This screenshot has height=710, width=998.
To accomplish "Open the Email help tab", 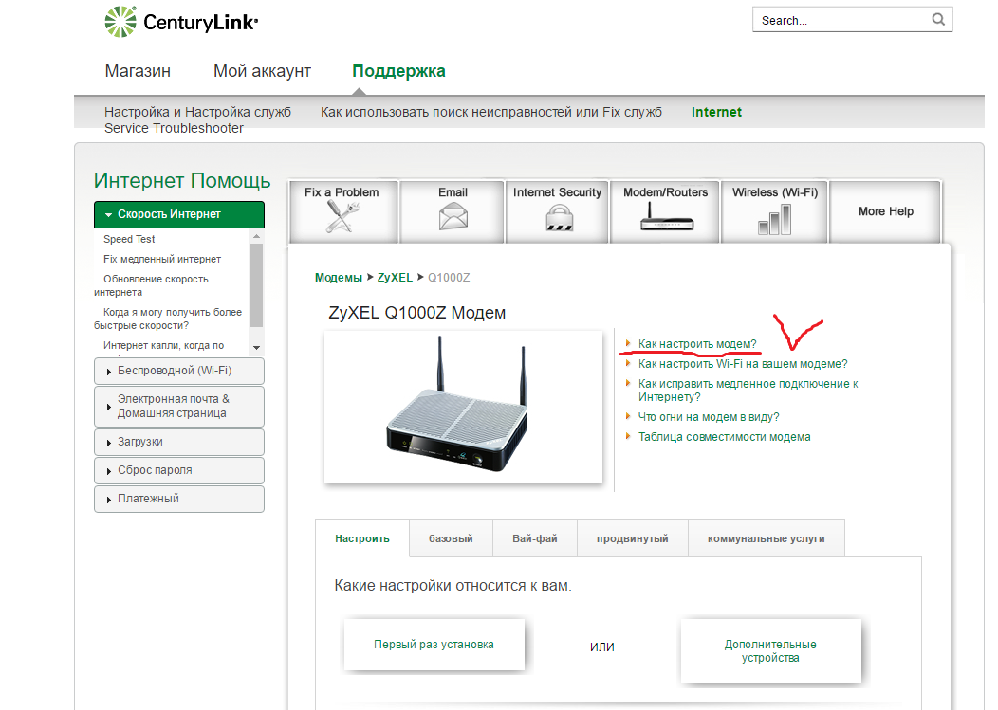I will [x=453, y=211].
